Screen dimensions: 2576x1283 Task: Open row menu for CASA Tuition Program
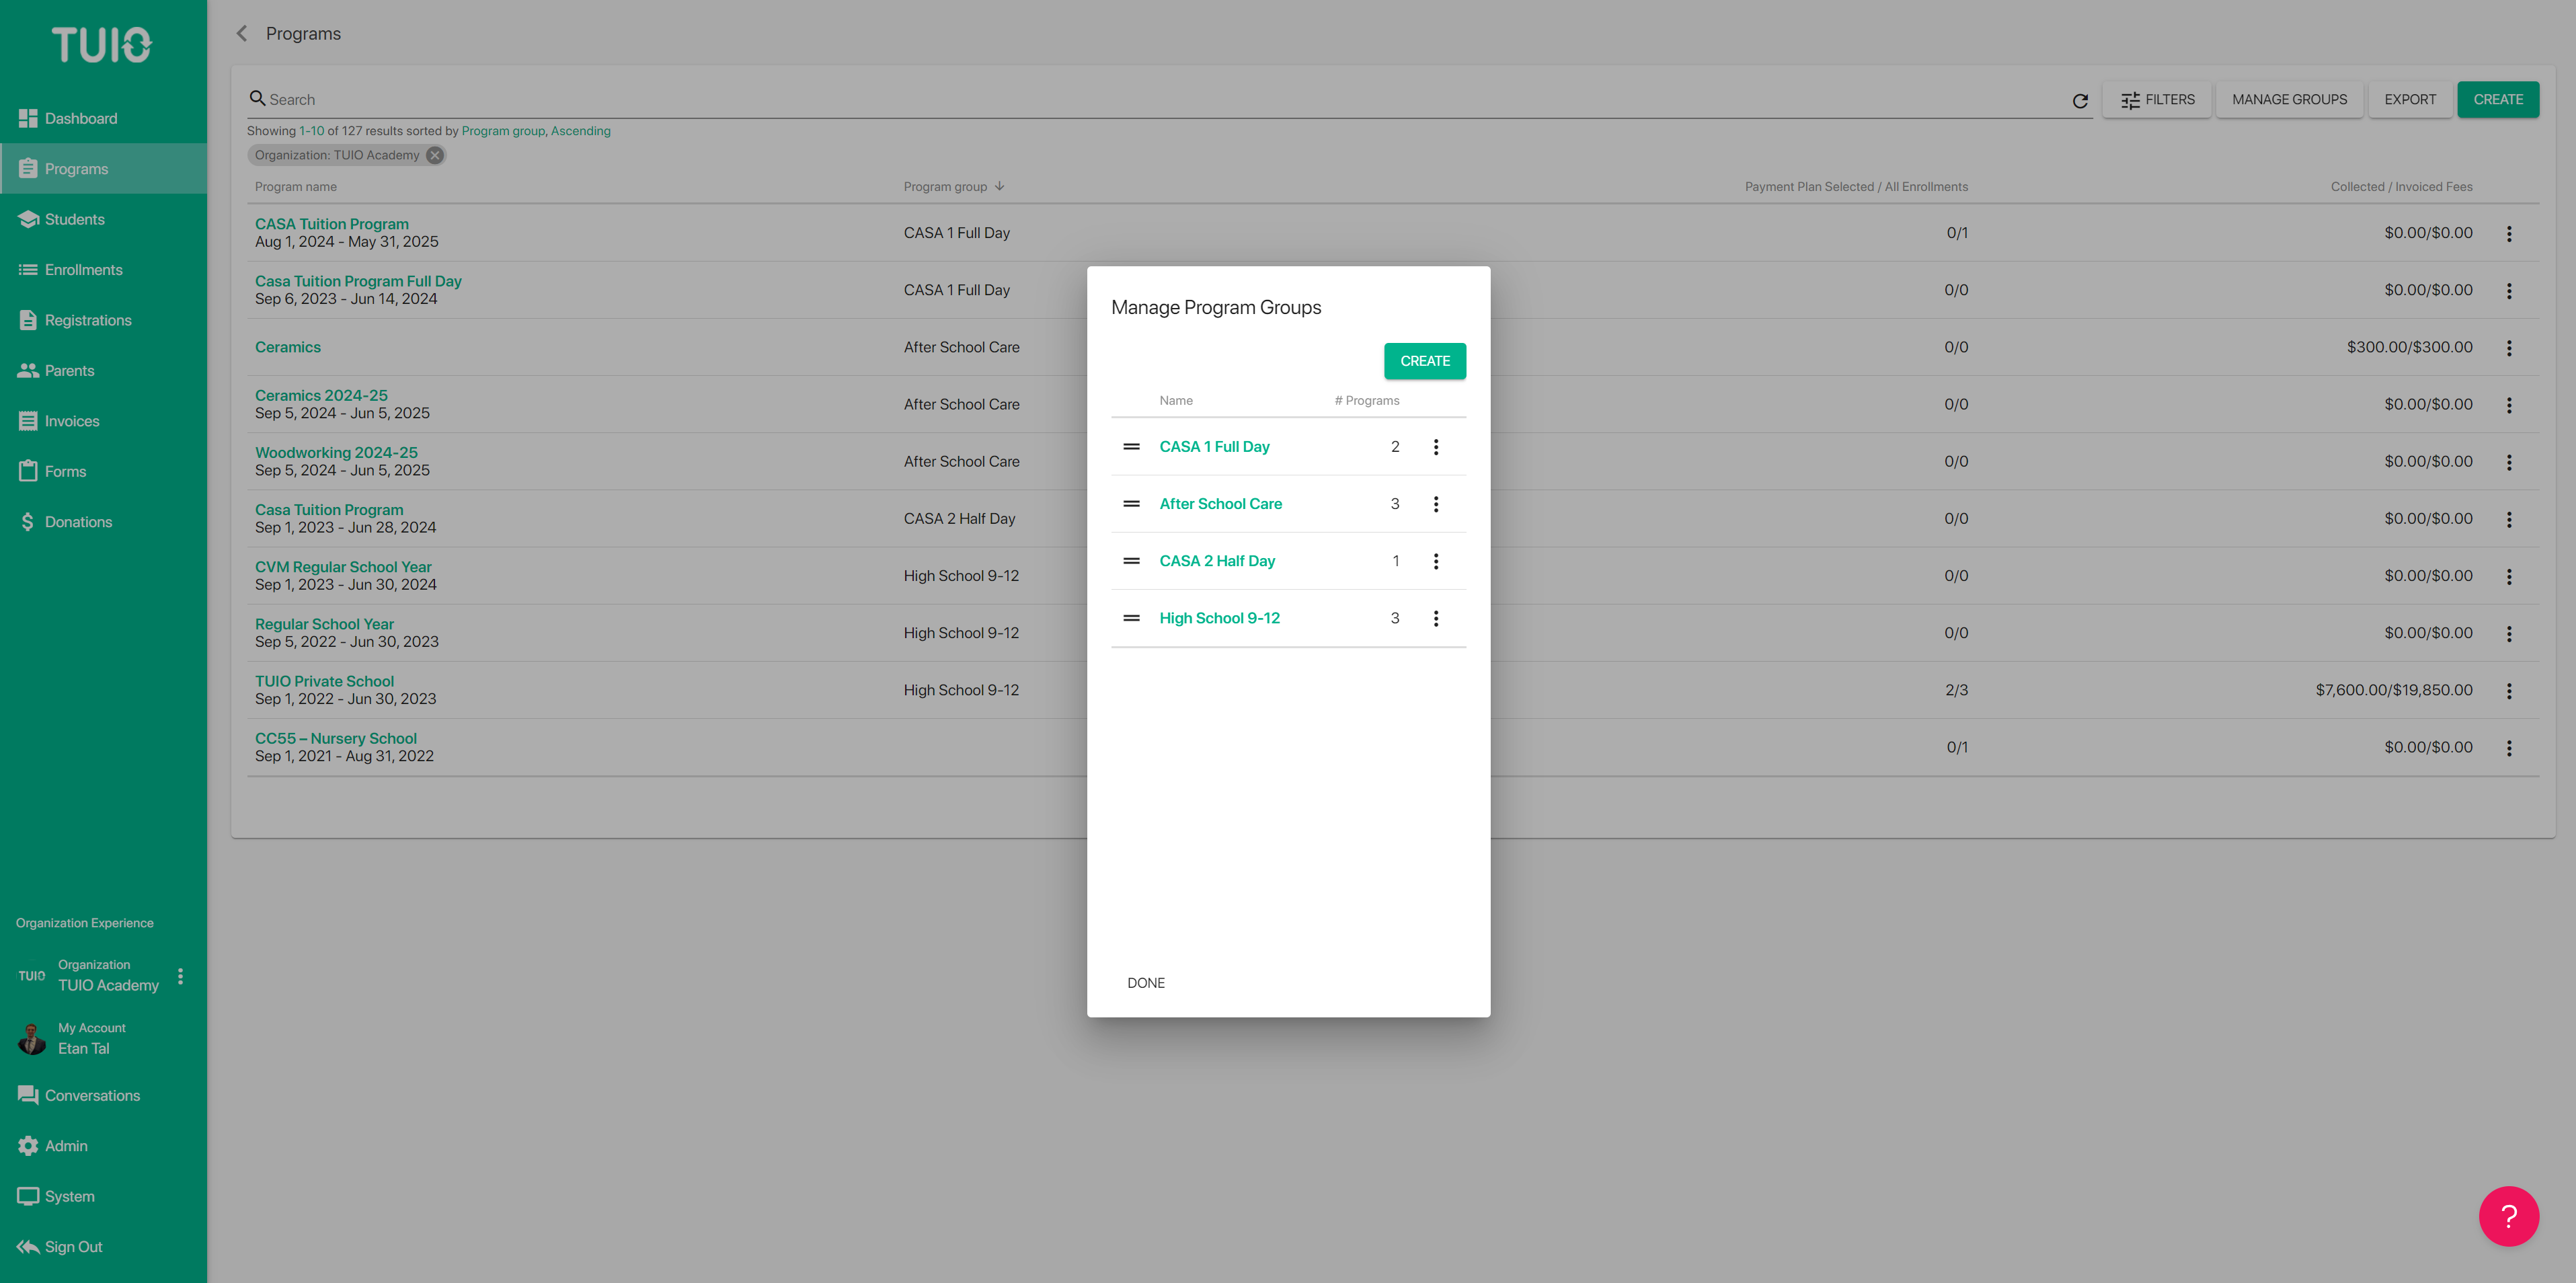[2509, 234]
